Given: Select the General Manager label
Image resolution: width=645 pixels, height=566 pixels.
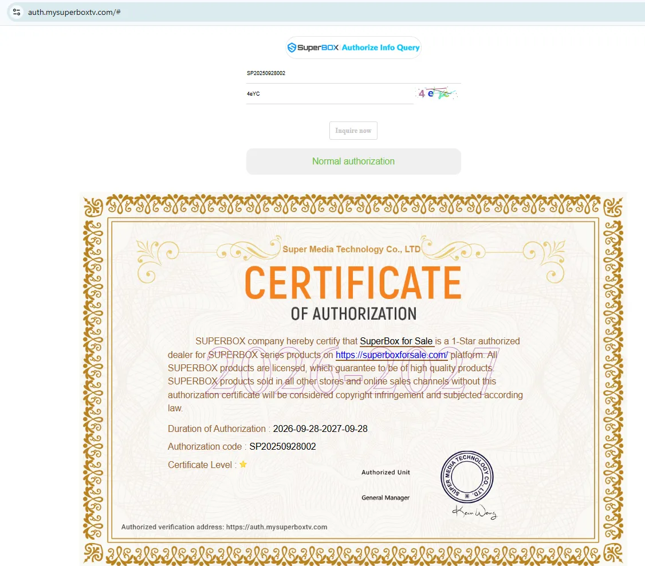Looking at the screenshot, I should (x=386, y=498).
